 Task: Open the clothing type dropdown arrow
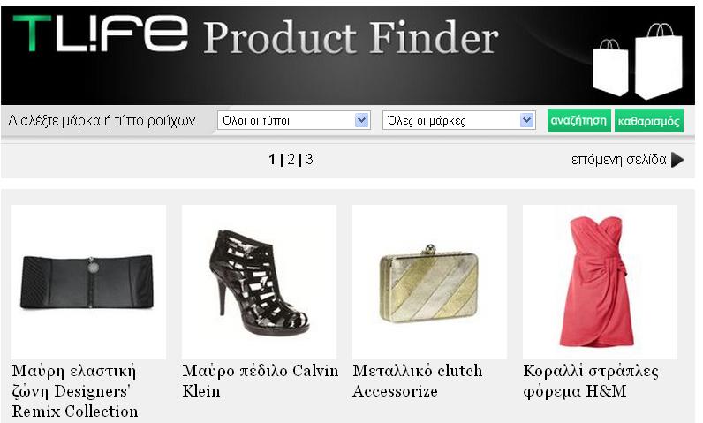coord(361,120)
